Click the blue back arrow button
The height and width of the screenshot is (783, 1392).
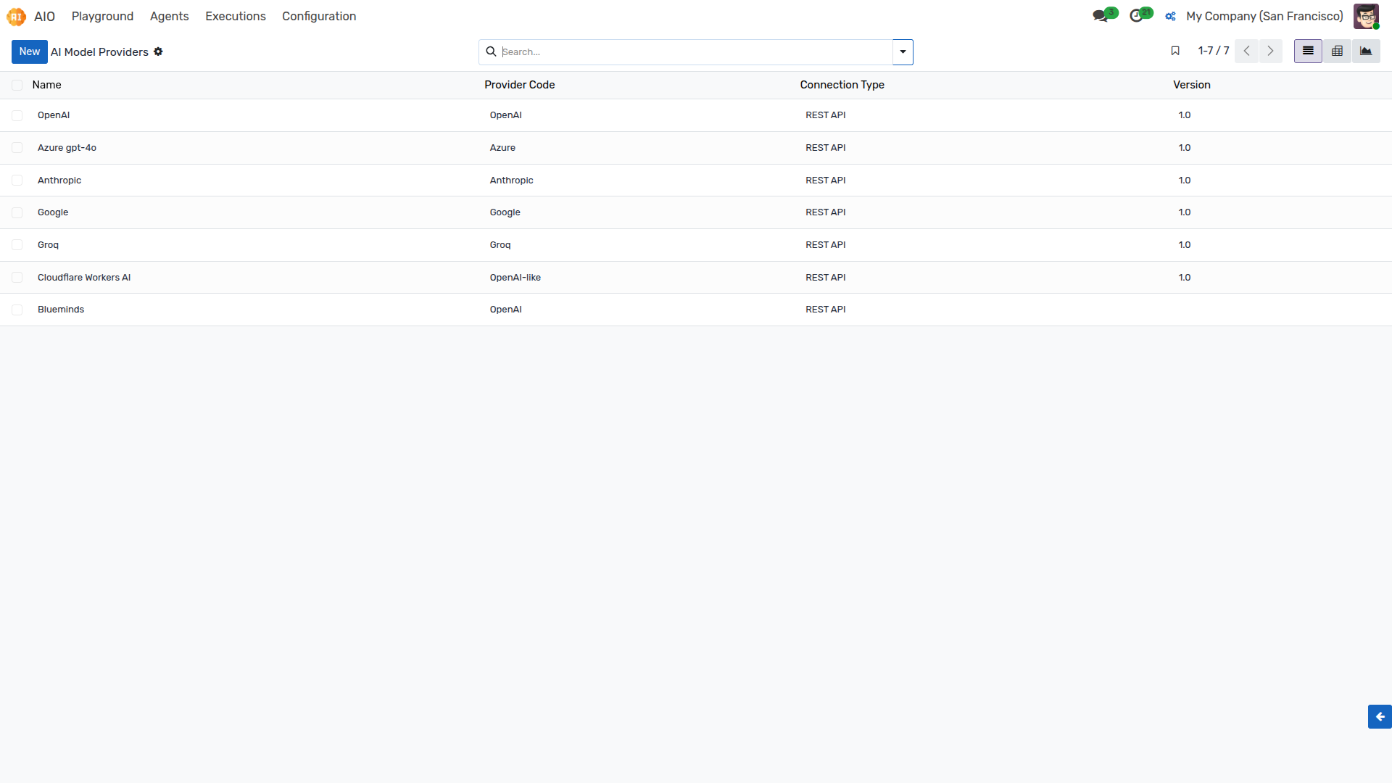1380,716
